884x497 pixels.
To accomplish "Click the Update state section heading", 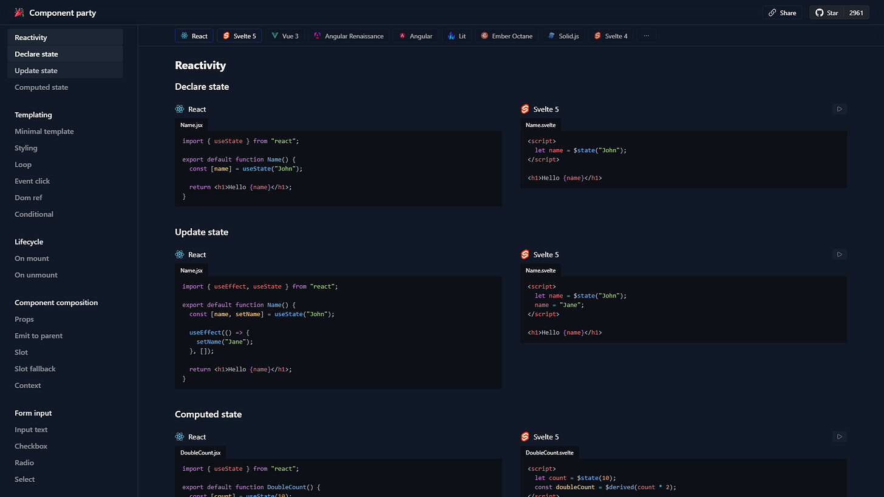I will coord(202,232).
